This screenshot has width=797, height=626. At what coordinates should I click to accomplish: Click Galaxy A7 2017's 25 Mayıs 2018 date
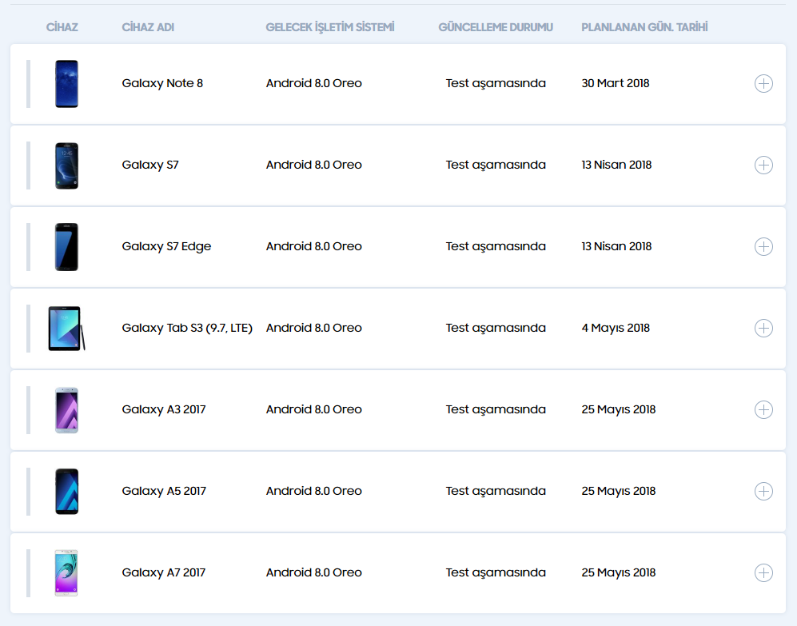tap(618, 572)
